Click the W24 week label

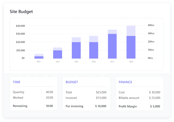tap(58, 62)
